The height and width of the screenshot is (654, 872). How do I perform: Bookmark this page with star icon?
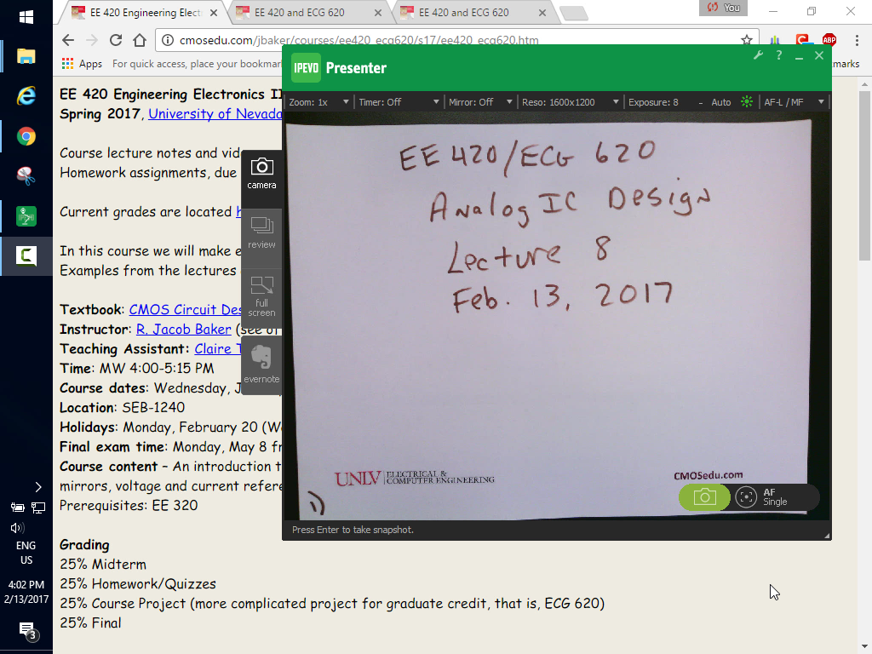[x=746, y=40]
